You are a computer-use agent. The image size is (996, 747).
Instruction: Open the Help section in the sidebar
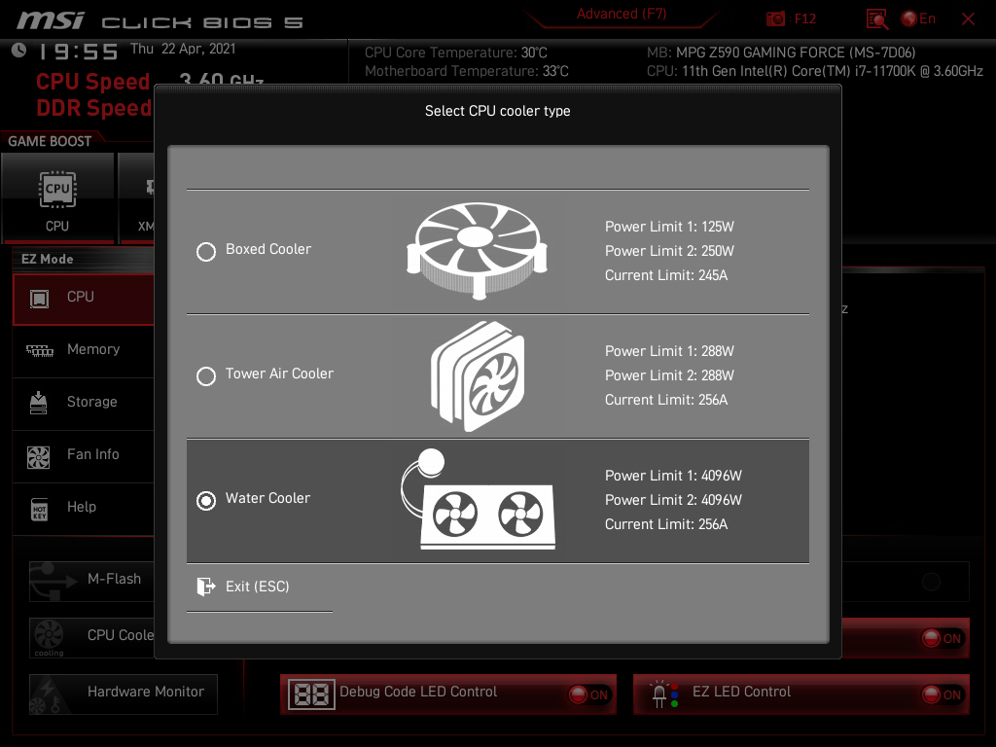84,508
